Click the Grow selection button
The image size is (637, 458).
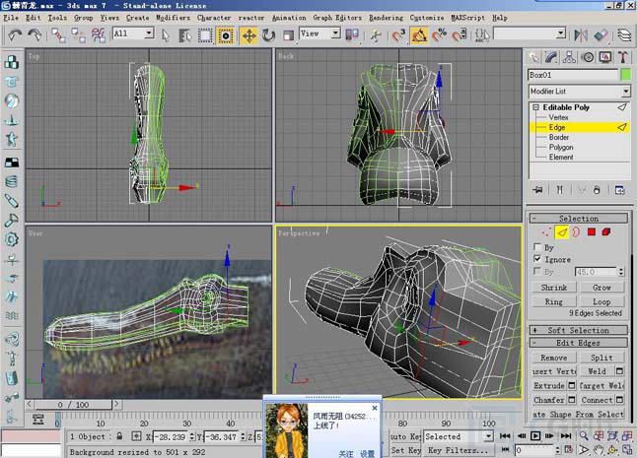602,288
